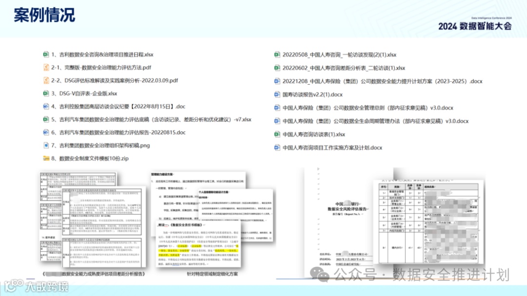This screenshot has height=296, width=527.
Task: Open file 中国人寿咨询项目工作实施方案及计划.docx
Action: tap(332, 148)
